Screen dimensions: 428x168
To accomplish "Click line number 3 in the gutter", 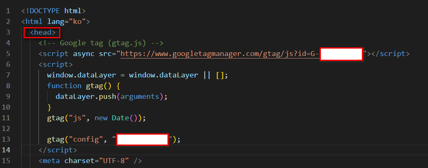I will coord(7,33).
